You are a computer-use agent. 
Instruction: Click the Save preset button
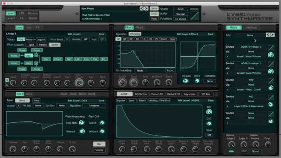click(x=154, y=9)
